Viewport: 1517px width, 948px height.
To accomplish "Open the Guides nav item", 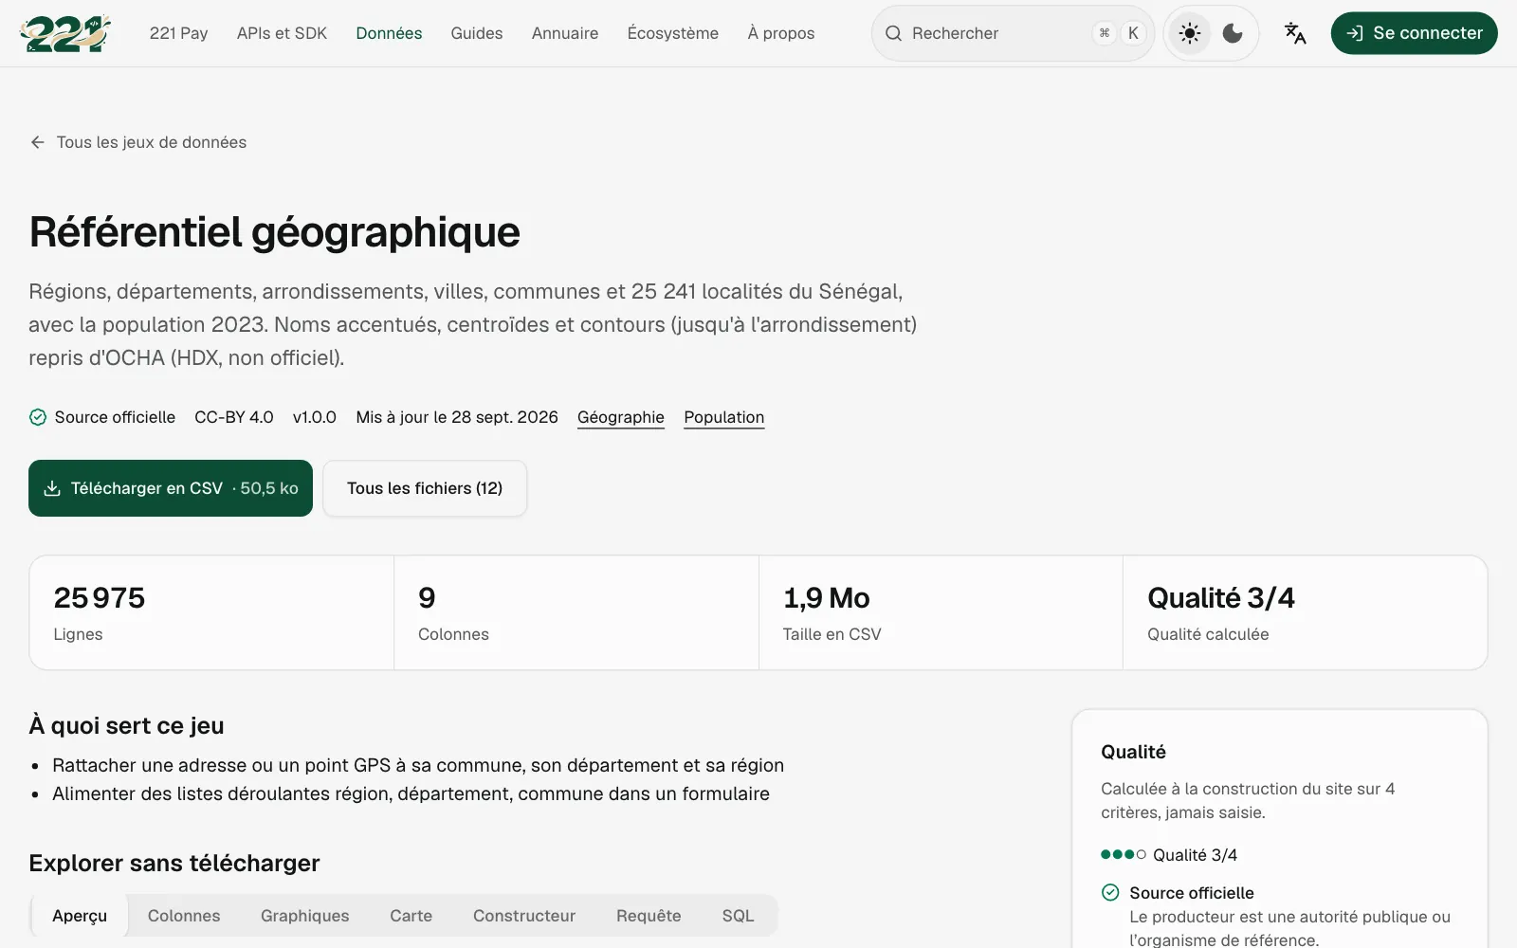I will tap(477, 33).
